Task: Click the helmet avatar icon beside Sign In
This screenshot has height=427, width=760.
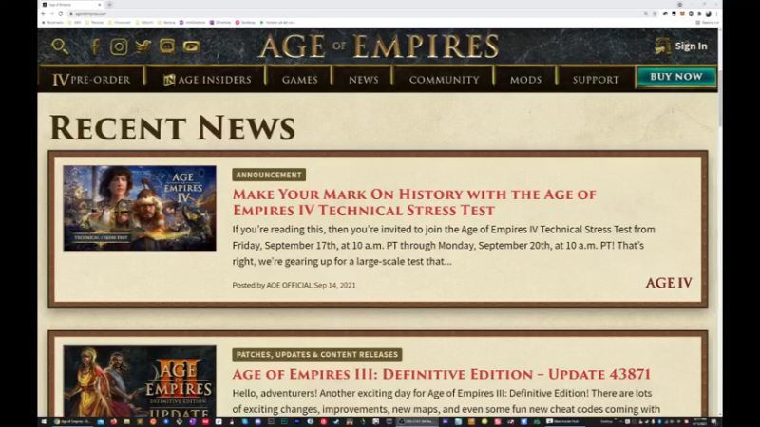Action: 662,46
